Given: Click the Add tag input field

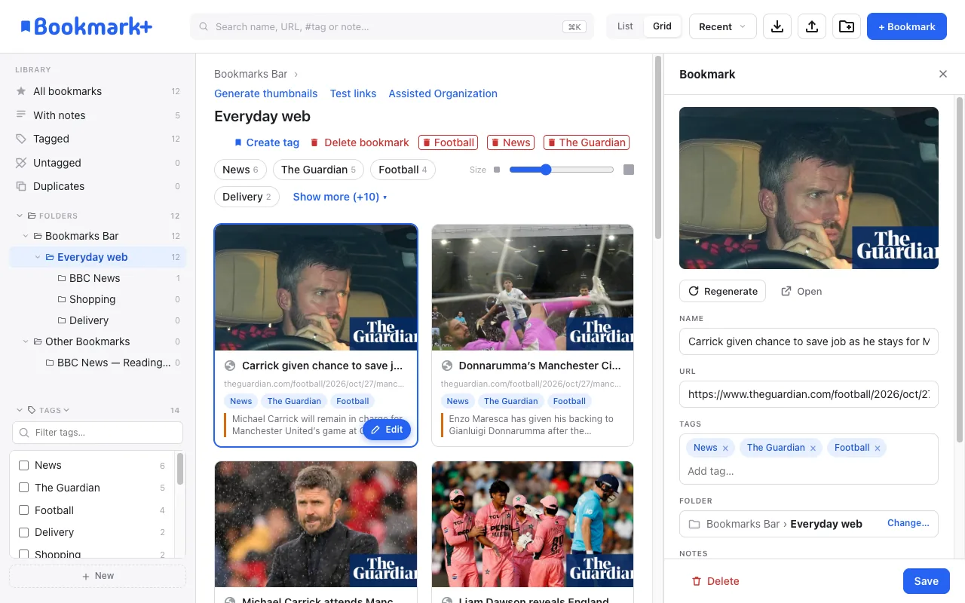Looking at the screenshot, I should coord(808,471).
